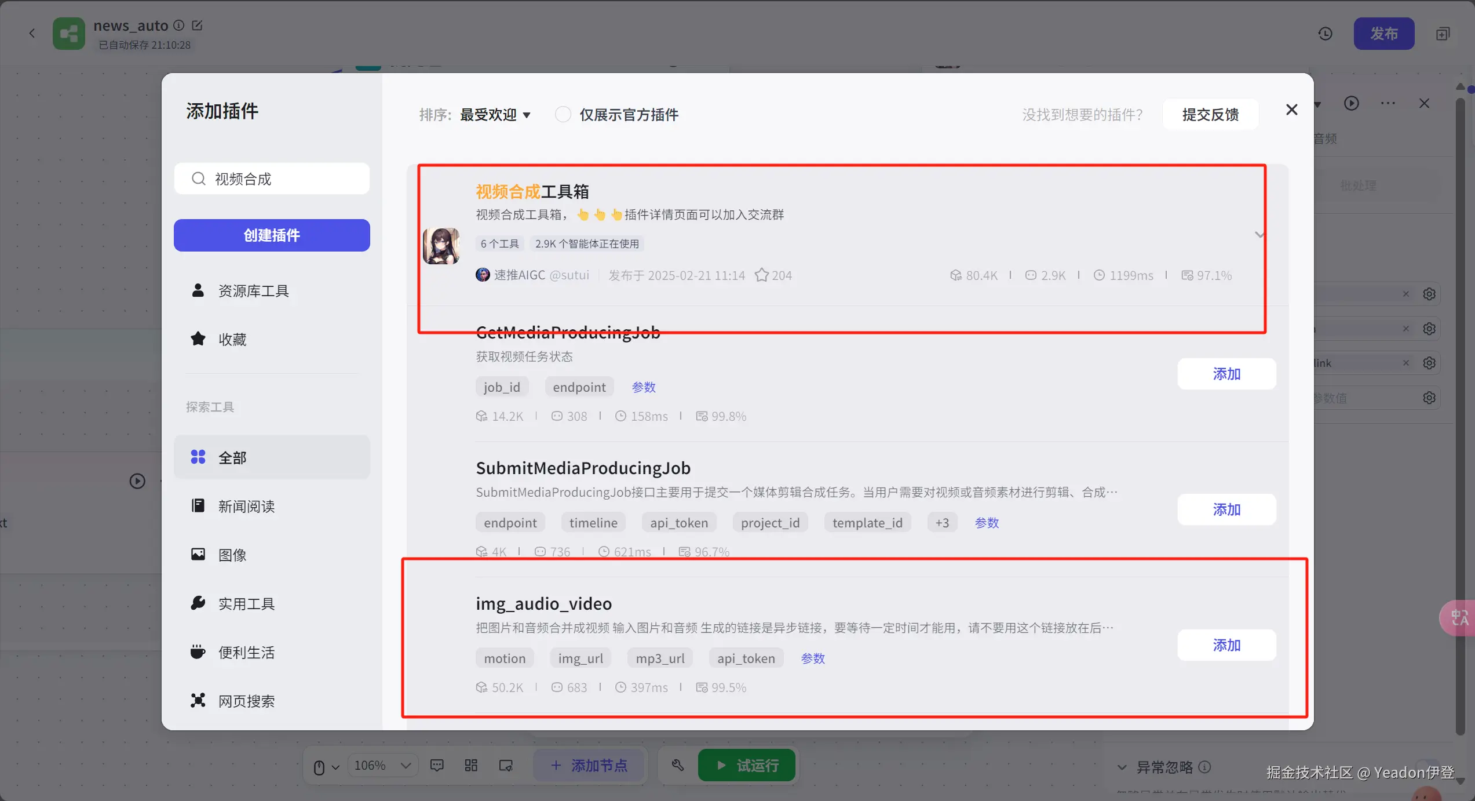
Task: Select 图像 category in sidebar
Action: pos(232,555)
